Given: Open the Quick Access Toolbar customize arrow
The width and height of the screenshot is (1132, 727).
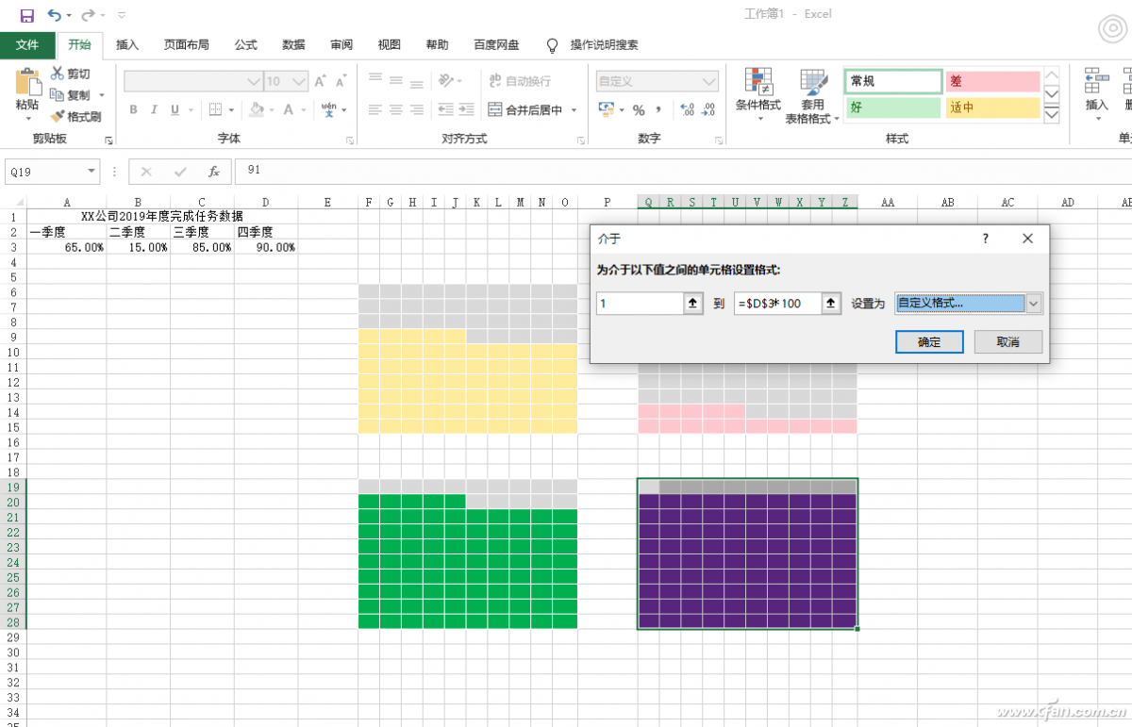Looking at the screenshot, I should (123, 15).
